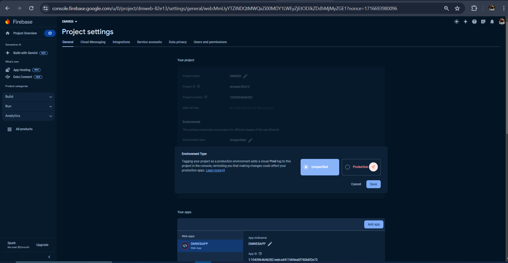Open project settings gear icon in sidebar

50,33
